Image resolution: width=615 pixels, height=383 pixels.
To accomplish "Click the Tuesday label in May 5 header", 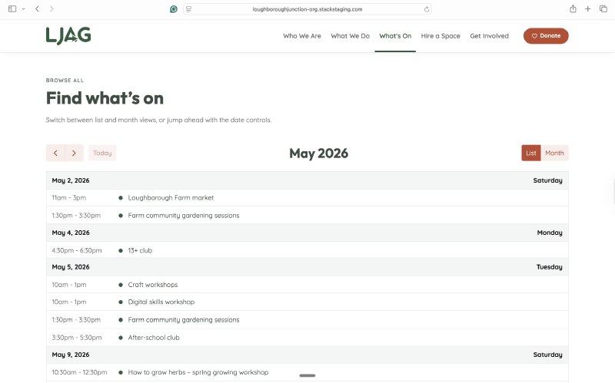I will 549,267.
